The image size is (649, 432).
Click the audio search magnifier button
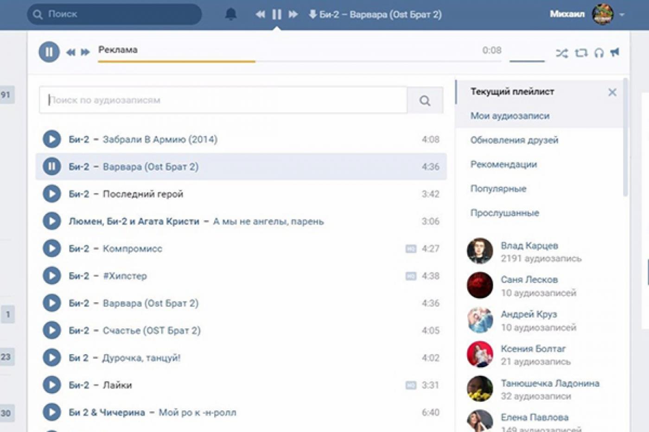425,100
